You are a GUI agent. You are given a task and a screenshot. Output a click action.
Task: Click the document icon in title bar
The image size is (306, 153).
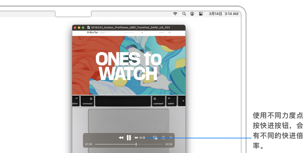(x=89, y=28)
